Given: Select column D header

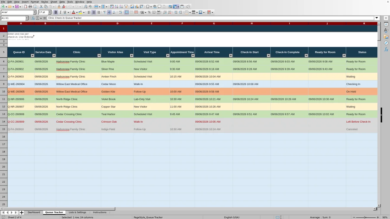Looking at the screenshot, I should pos(117,23).
